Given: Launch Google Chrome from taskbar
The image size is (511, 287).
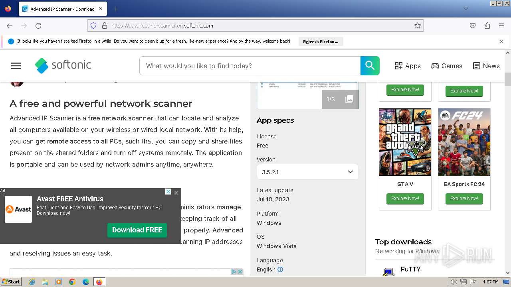Looking at the screenshot, I should [x=72, y=282].
